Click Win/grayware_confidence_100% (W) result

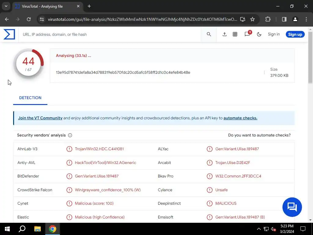pyautogui.click(x=108, y=190)
